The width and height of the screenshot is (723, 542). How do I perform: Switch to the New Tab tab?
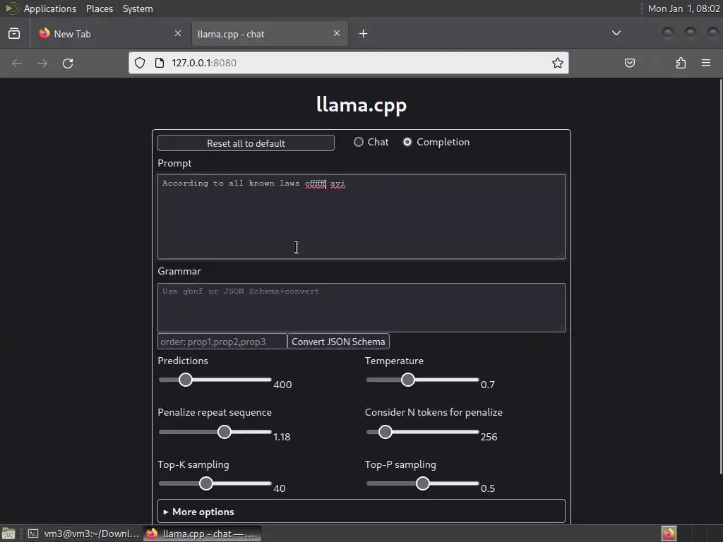(x=110, y=34)
